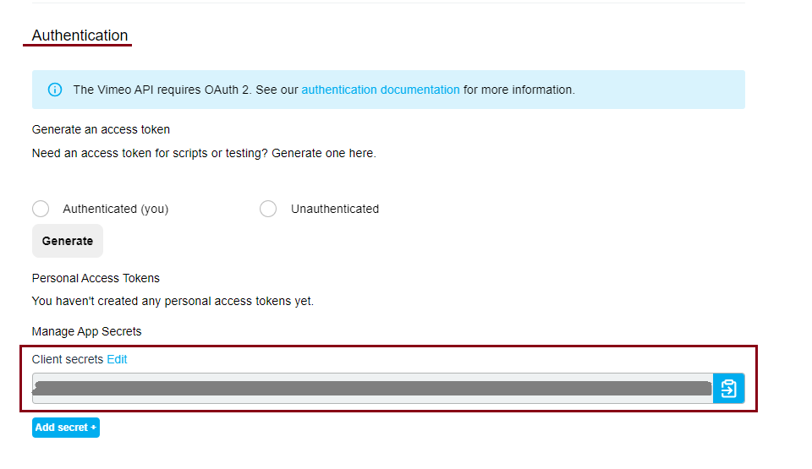
Task: Select the Unauthenticated radio button
Action: (x=268, y=209)
